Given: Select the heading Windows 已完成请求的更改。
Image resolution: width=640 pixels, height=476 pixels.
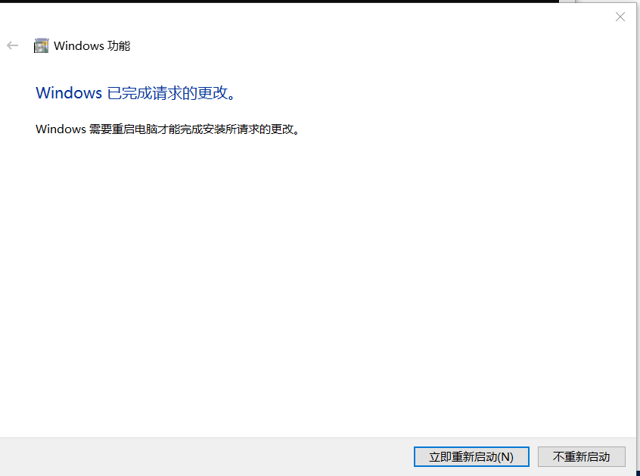Looking at the screenshot, I should click(136, 92).
